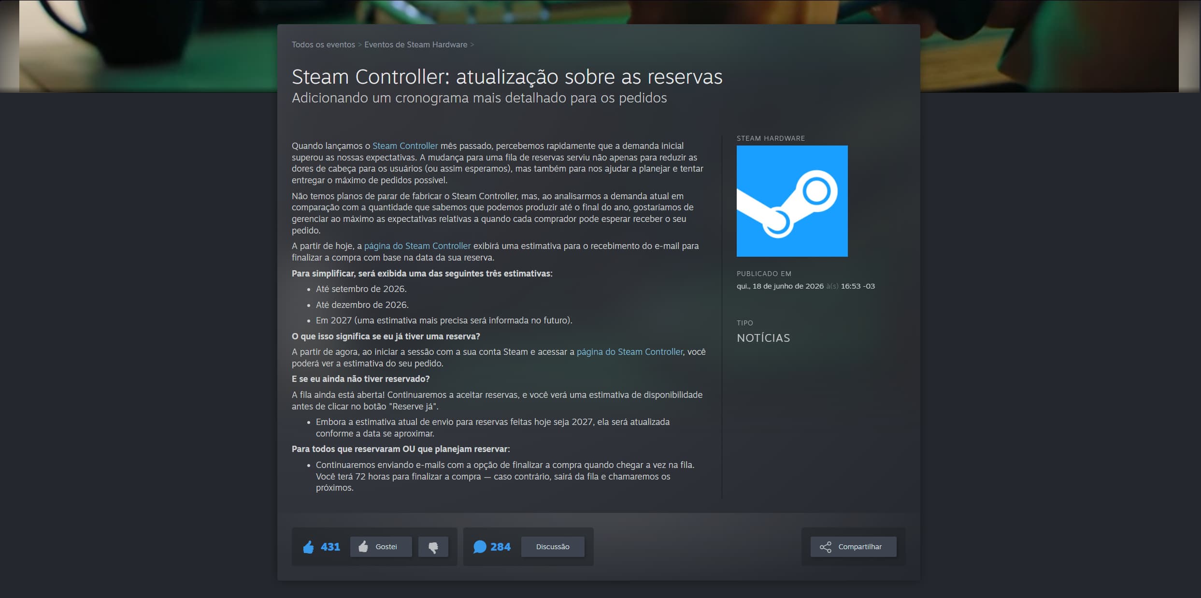
Task: Click the 431 likes count
Action: tap(330, 547)
